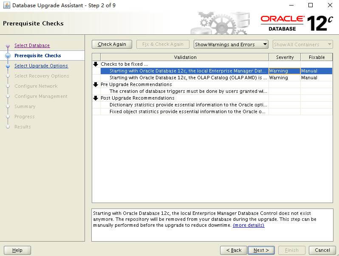Click Warning severity cell of Enterprise Manager row
339x256 pixels.
click(x=285, y=71)
